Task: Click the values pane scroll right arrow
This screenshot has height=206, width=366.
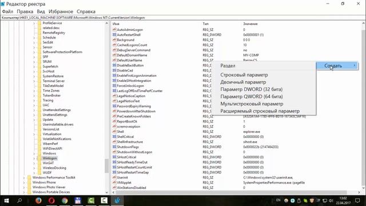Action: [x=359, y=192]
